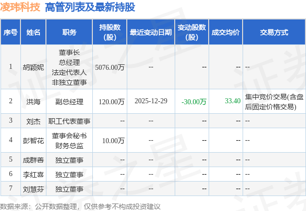Click the 高管列表及最新持股 heading

click(90, 7)
